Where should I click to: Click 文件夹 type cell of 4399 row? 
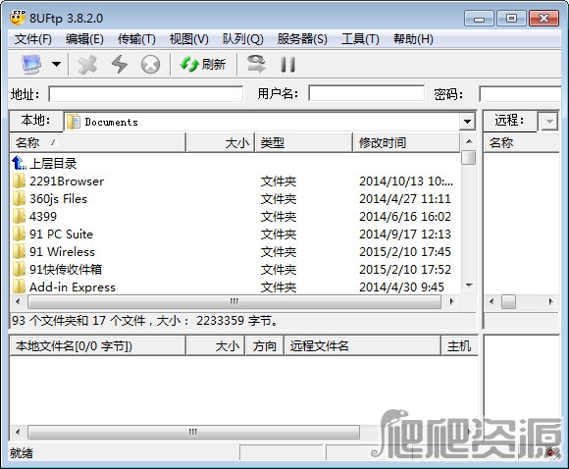pyautogui.click(x=279, y=217)
